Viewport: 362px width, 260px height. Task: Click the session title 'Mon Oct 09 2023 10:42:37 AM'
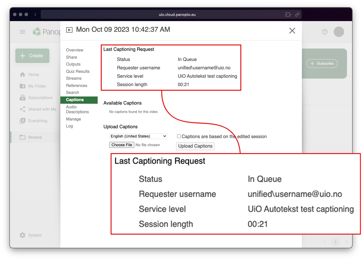pos(123,29)
